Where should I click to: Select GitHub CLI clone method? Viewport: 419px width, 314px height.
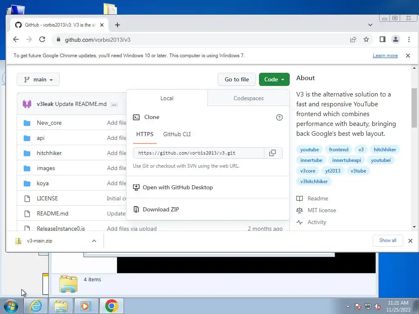tap(177, 134)
